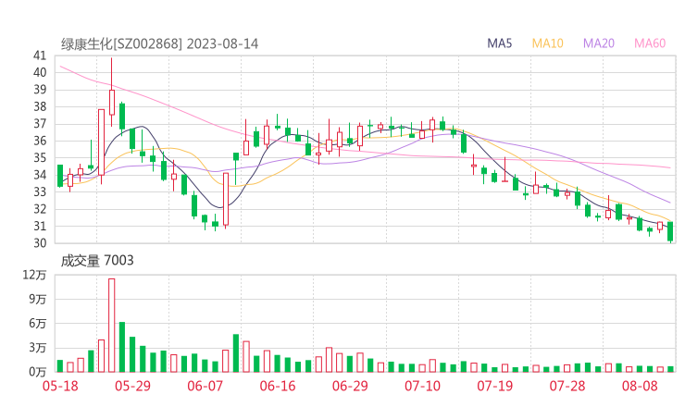Click the 06-16 date axis label

(x=278, y=386)
